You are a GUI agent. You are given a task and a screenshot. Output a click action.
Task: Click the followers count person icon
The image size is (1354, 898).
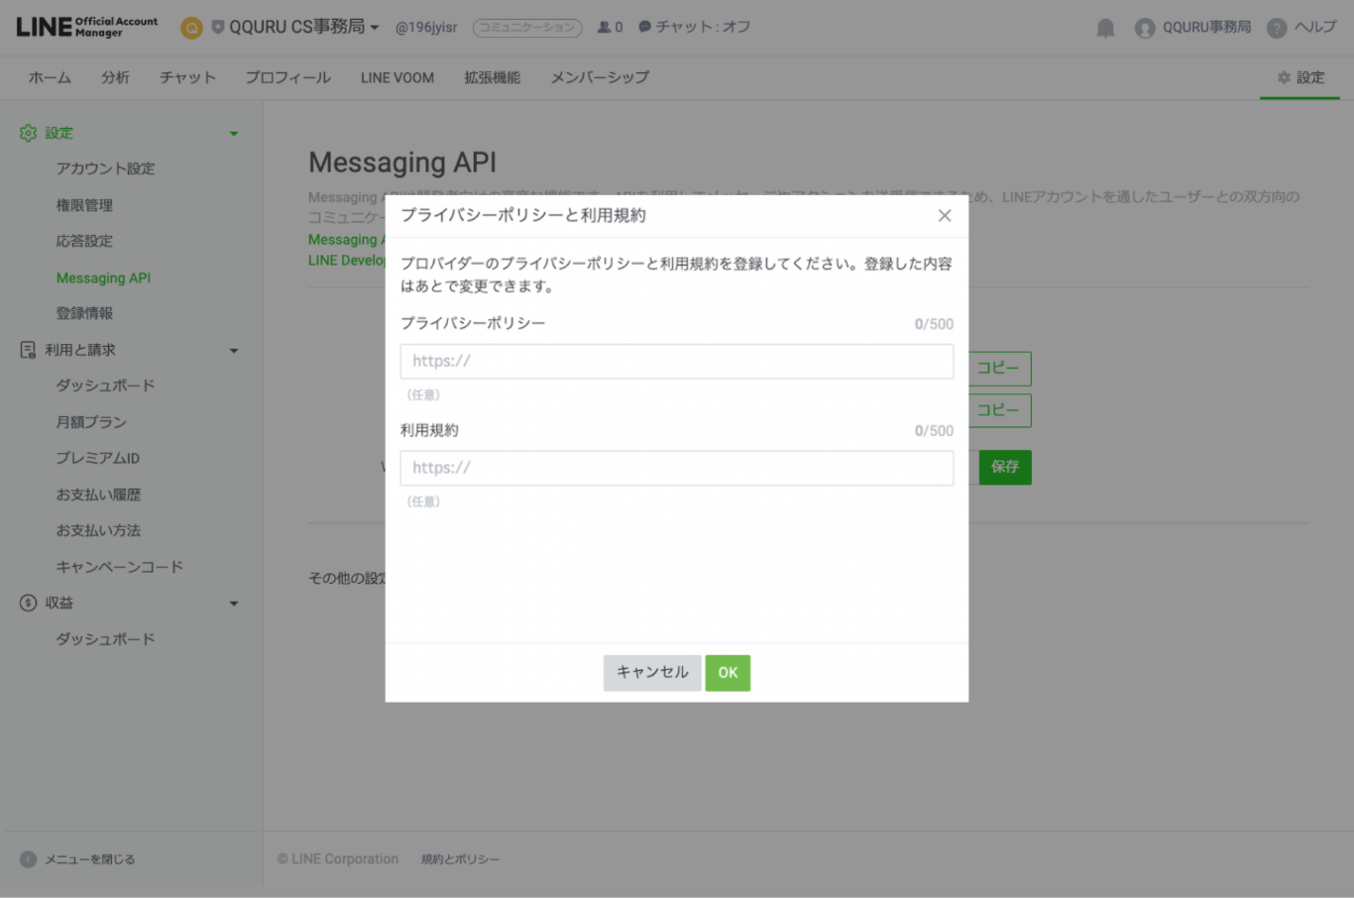(x=604, y=27)
